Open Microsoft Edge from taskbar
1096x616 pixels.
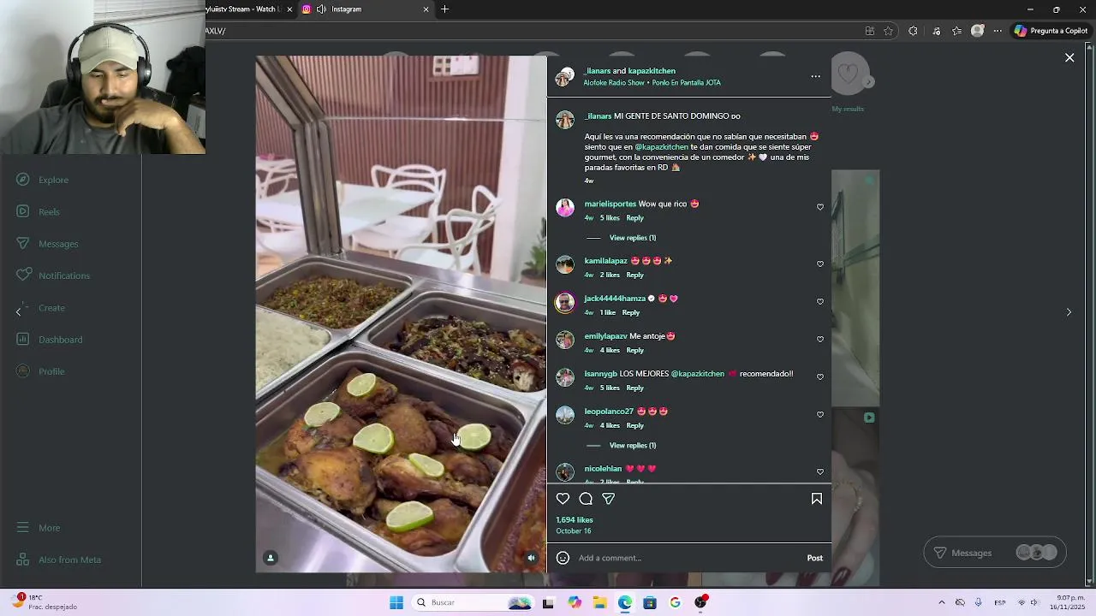click(625, 602)
